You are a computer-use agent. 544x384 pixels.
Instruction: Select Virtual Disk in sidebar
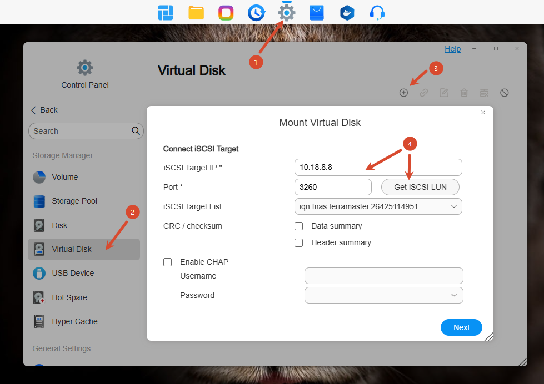(84, 249)
